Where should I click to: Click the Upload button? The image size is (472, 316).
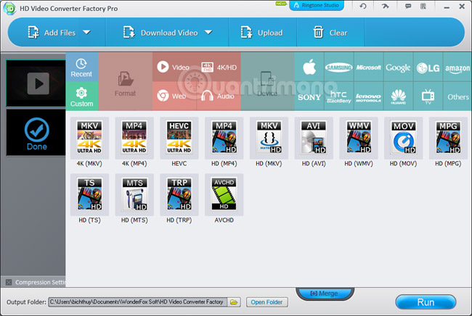262,33
